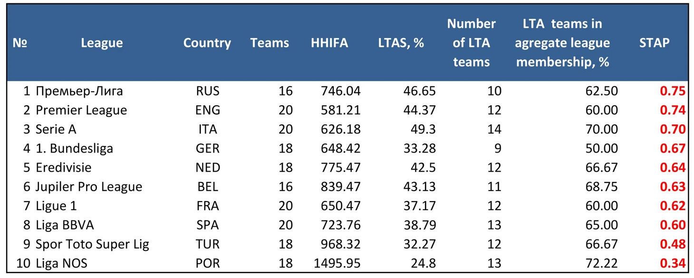Select the Number of LTA teams header

[x=471, y=43]
